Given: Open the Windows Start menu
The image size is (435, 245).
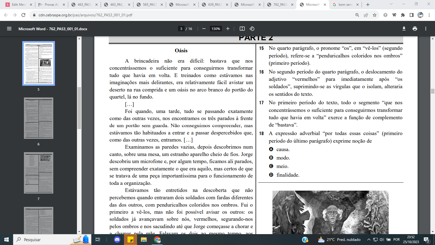Looking at the screenshot, I should tap(7, 240).
